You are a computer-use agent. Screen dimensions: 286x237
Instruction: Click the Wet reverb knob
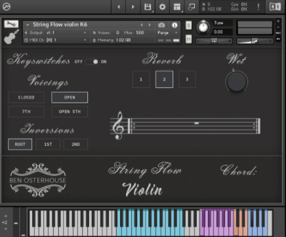[236, 81]
